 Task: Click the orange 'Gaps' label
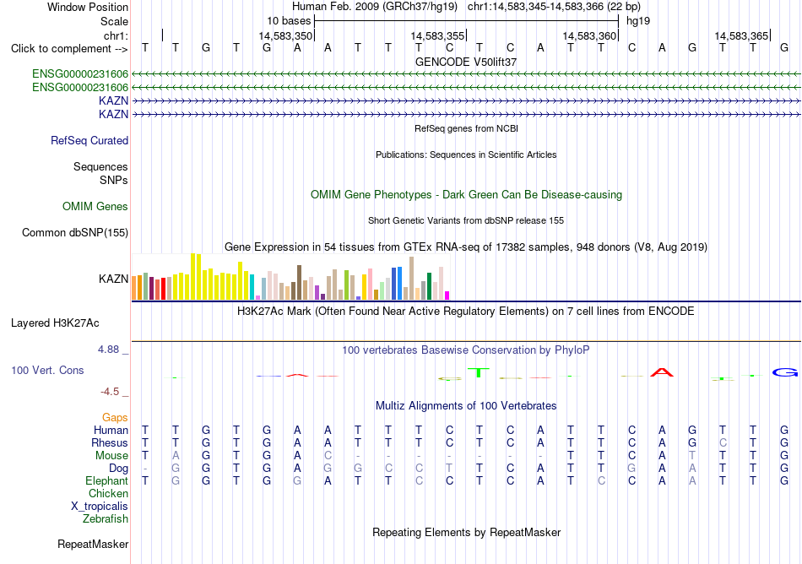click(115, 418)
